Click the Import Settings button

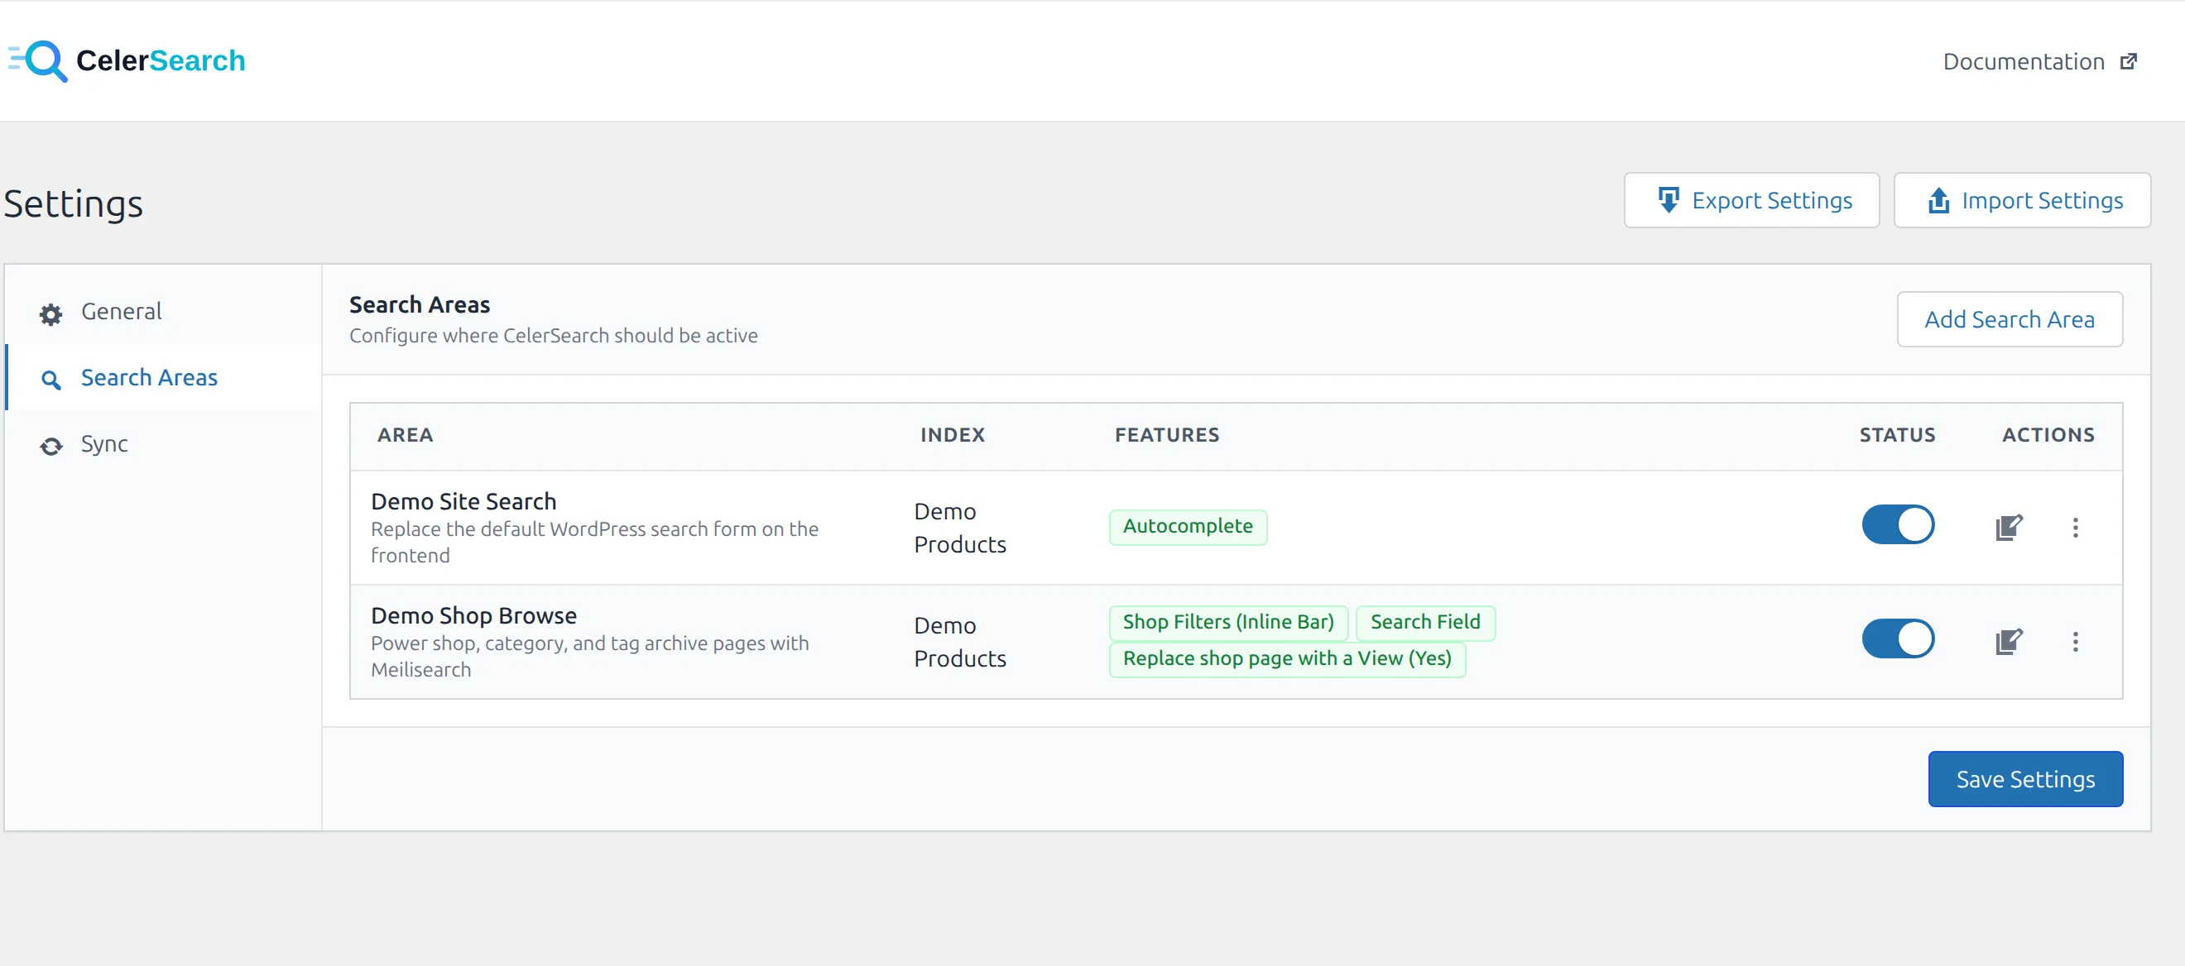[2022, 200]
